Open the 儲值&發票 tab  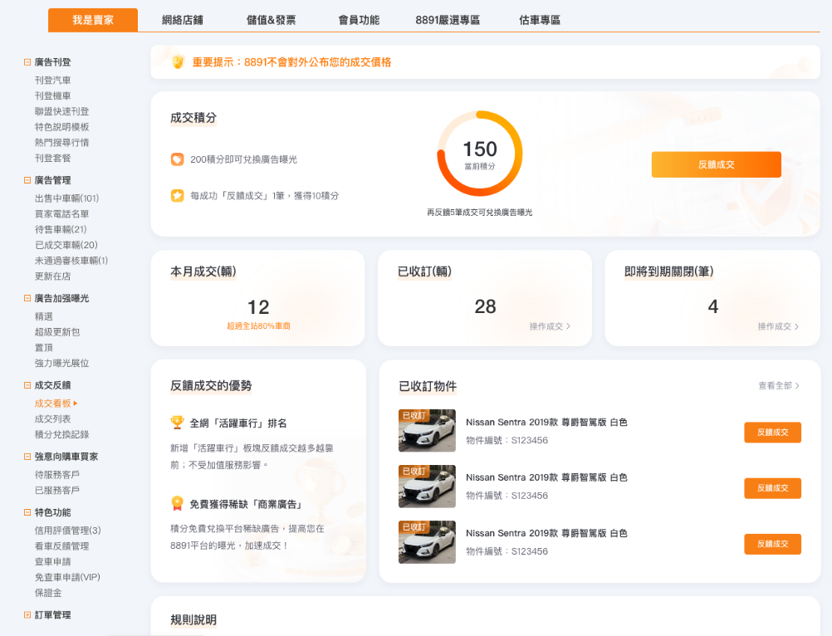[271, 20]
